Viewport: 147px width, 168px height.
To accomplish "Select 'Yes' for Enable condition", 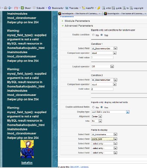I will pos(101,35).
